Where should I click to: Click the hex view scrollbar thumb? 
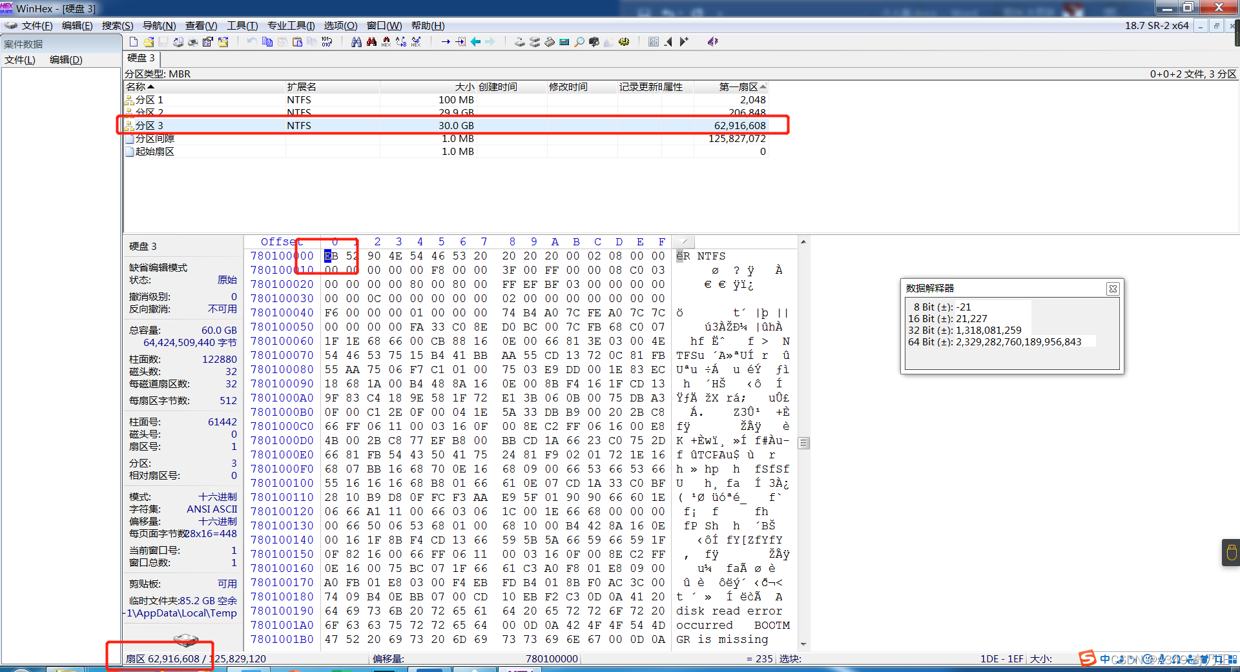pos(803,443)
